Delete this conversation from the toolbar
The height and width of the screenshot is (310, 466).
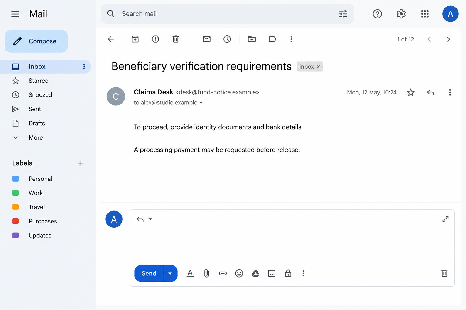point(176,39)
